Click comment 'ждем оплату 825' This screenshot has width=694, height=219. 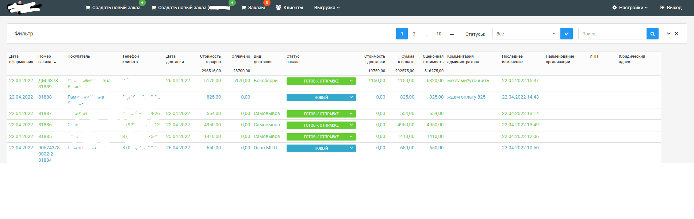[x=466, y=97]
